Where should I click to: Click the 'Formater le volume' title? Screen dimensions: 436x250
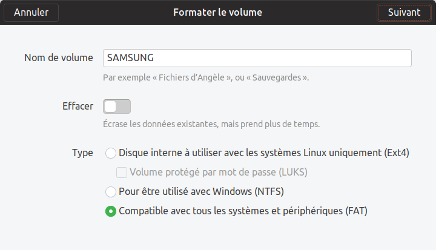[x=218, y=13]
